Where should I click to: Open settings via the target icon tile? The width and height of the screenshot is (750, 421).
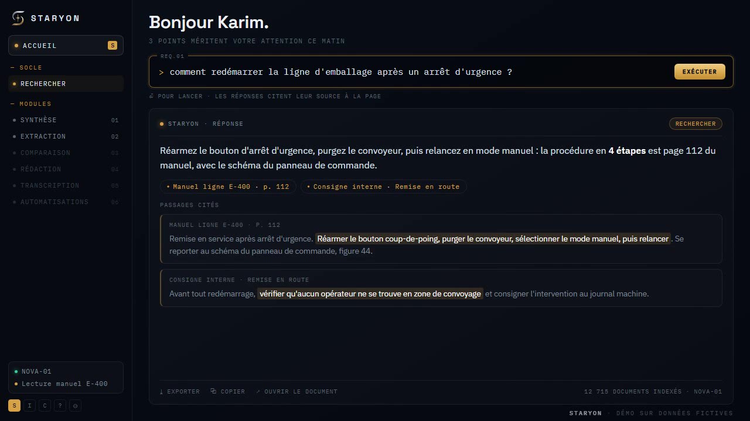(x=75, y=405)
